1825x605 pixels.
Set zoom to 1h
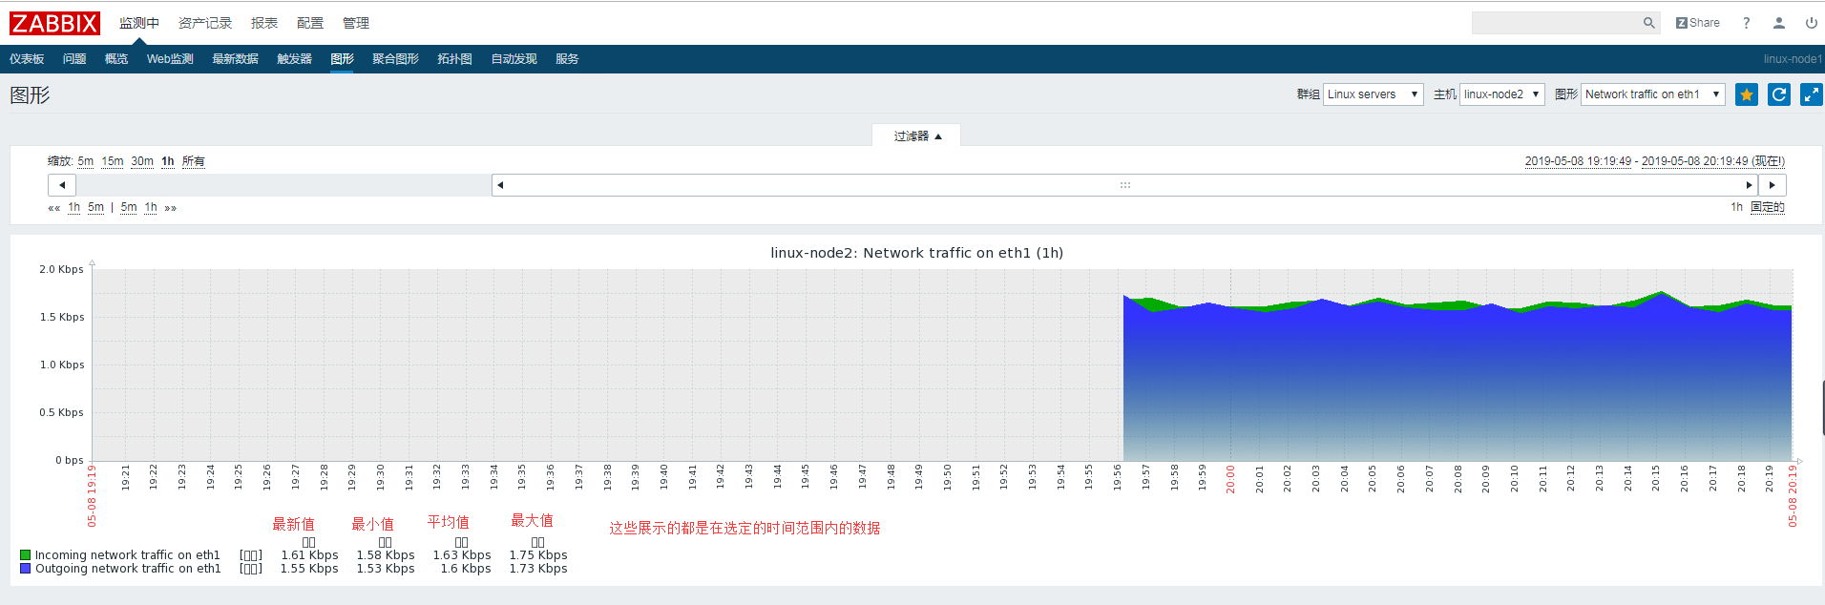(x=168, y=161)
